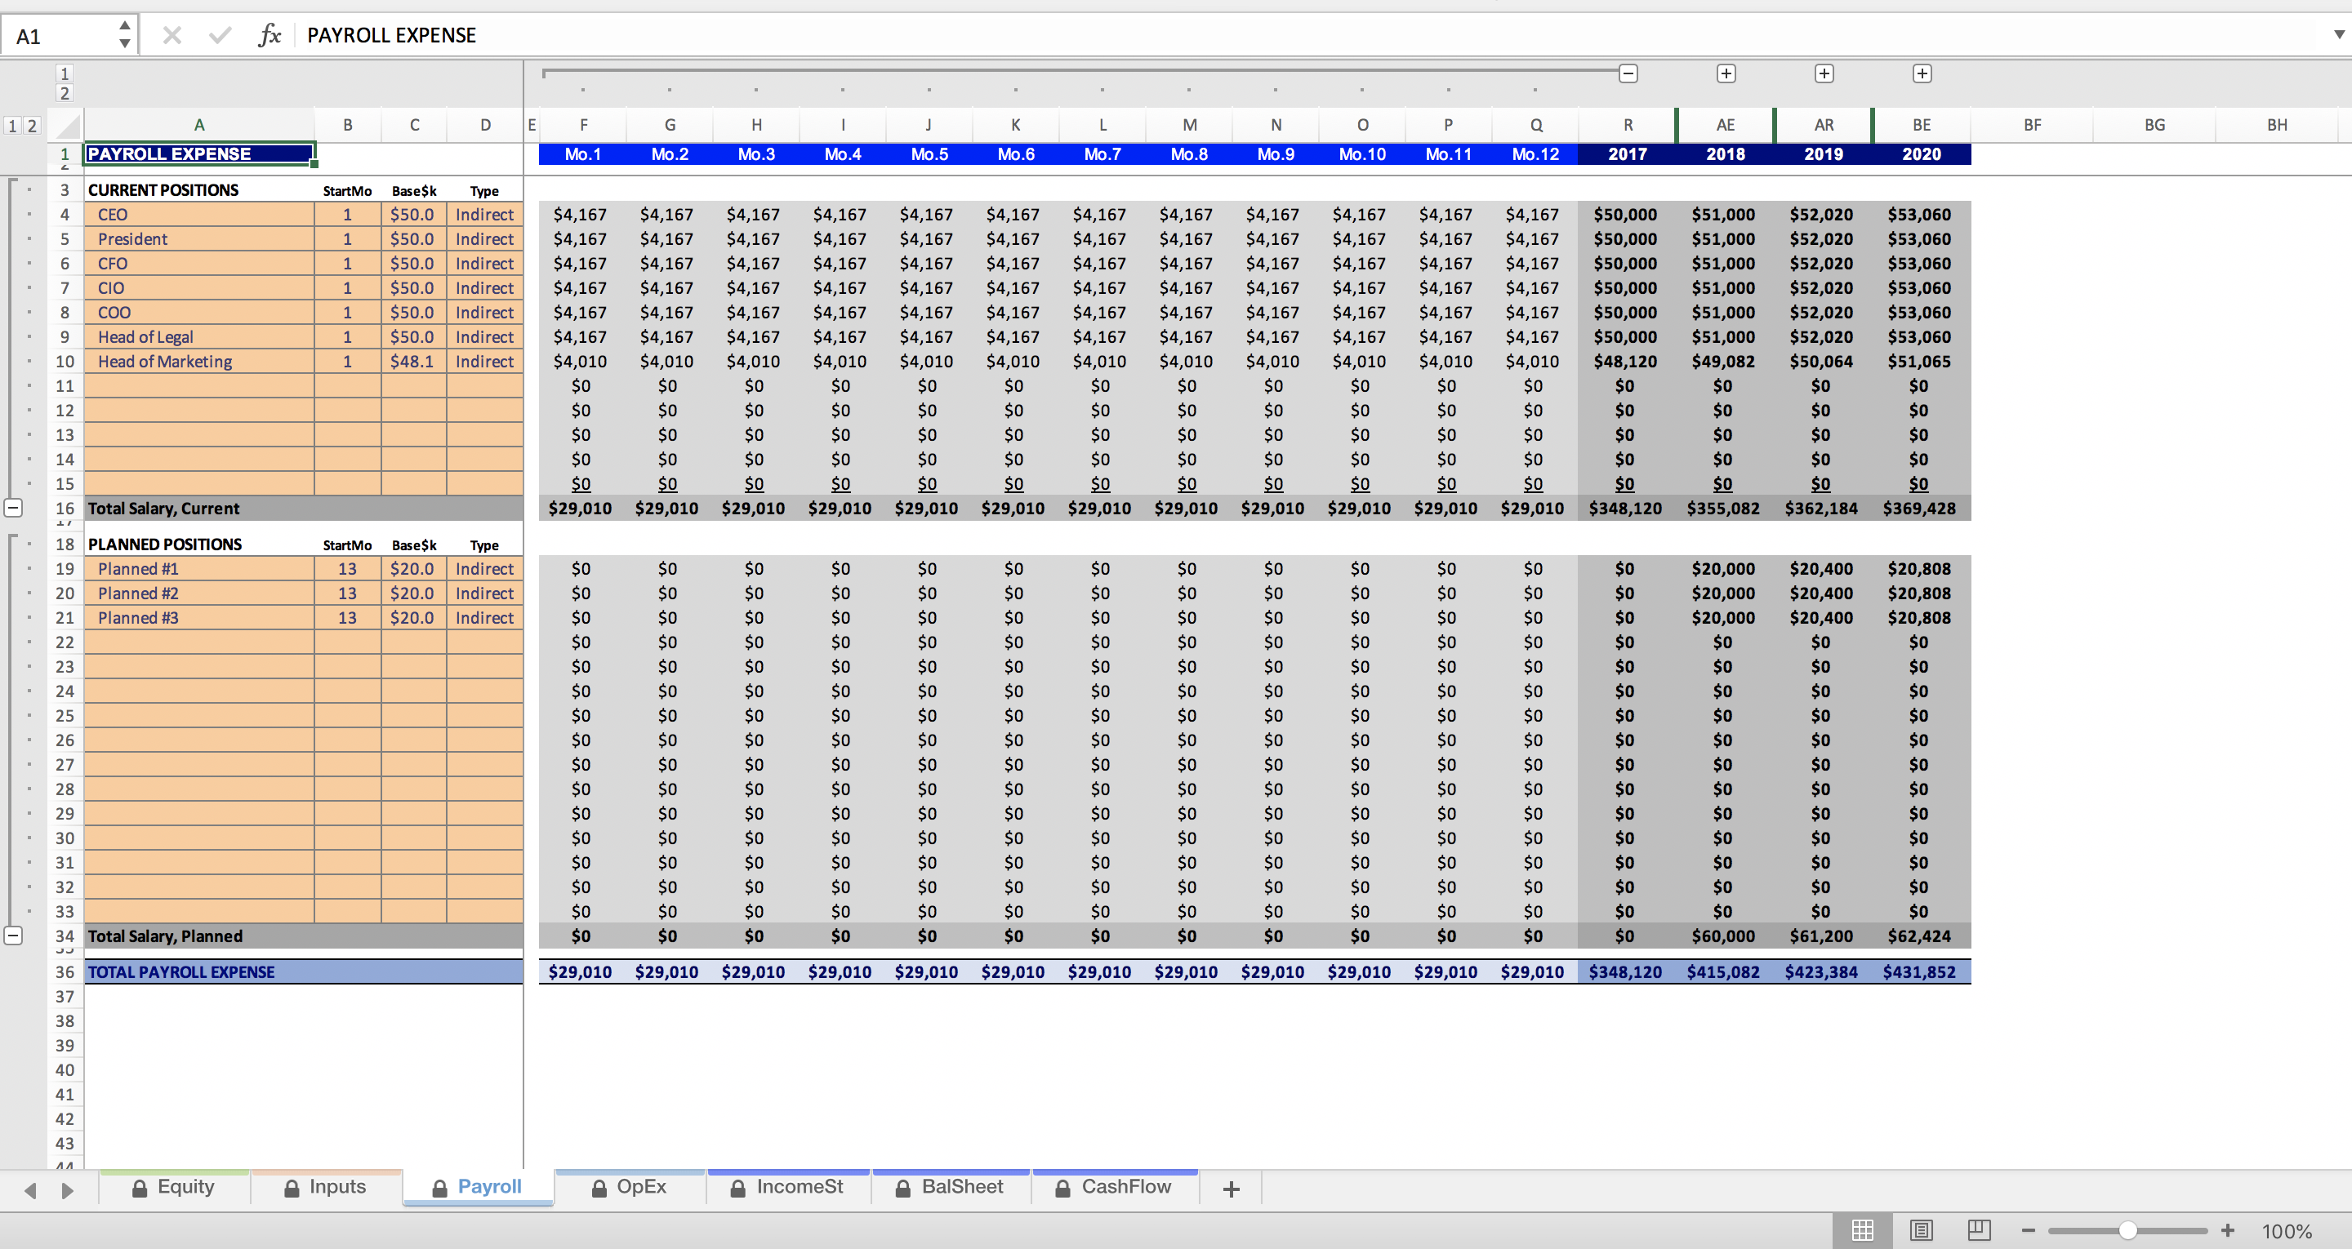Screen dimensions: 2352x1249
Task: Open the Inputs sheet tab
Action: pyautogui.click(x=326, y=1187)
